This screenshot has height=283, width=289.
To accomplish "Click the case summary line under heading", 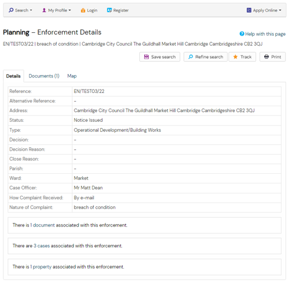I will pyautogui.click(x=133, y=44).
